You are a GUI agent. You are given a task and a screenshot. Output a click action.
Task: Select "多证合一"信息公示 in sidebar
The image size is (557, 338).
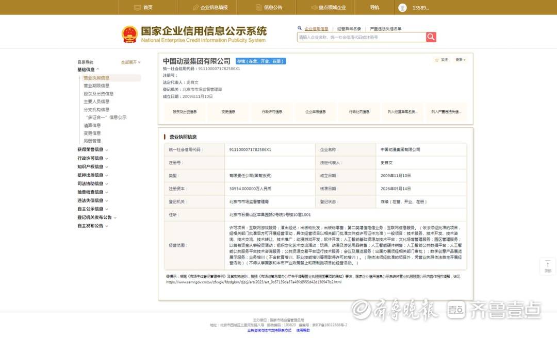click(x=106, y=117)
